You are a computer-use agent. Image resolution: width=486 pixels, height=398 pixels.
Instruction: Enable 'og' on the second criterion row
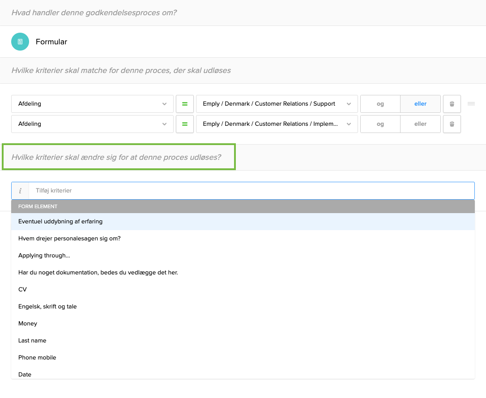click(x=380, y=124)
